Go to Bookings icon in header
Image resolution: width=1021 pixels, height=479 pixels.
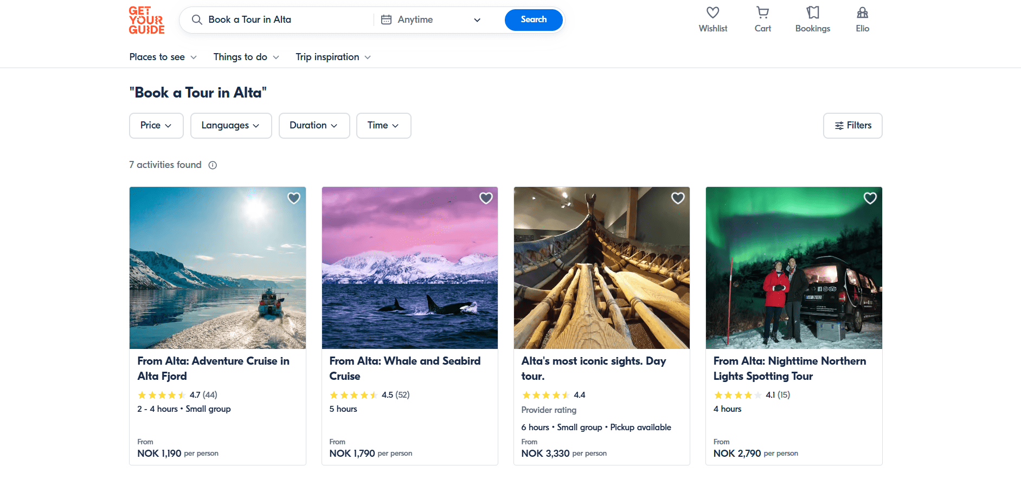(812, 13)
